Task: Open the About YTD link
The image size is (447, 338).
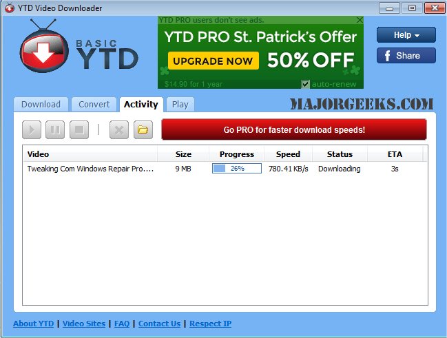Action: click(x=33, y=324)
